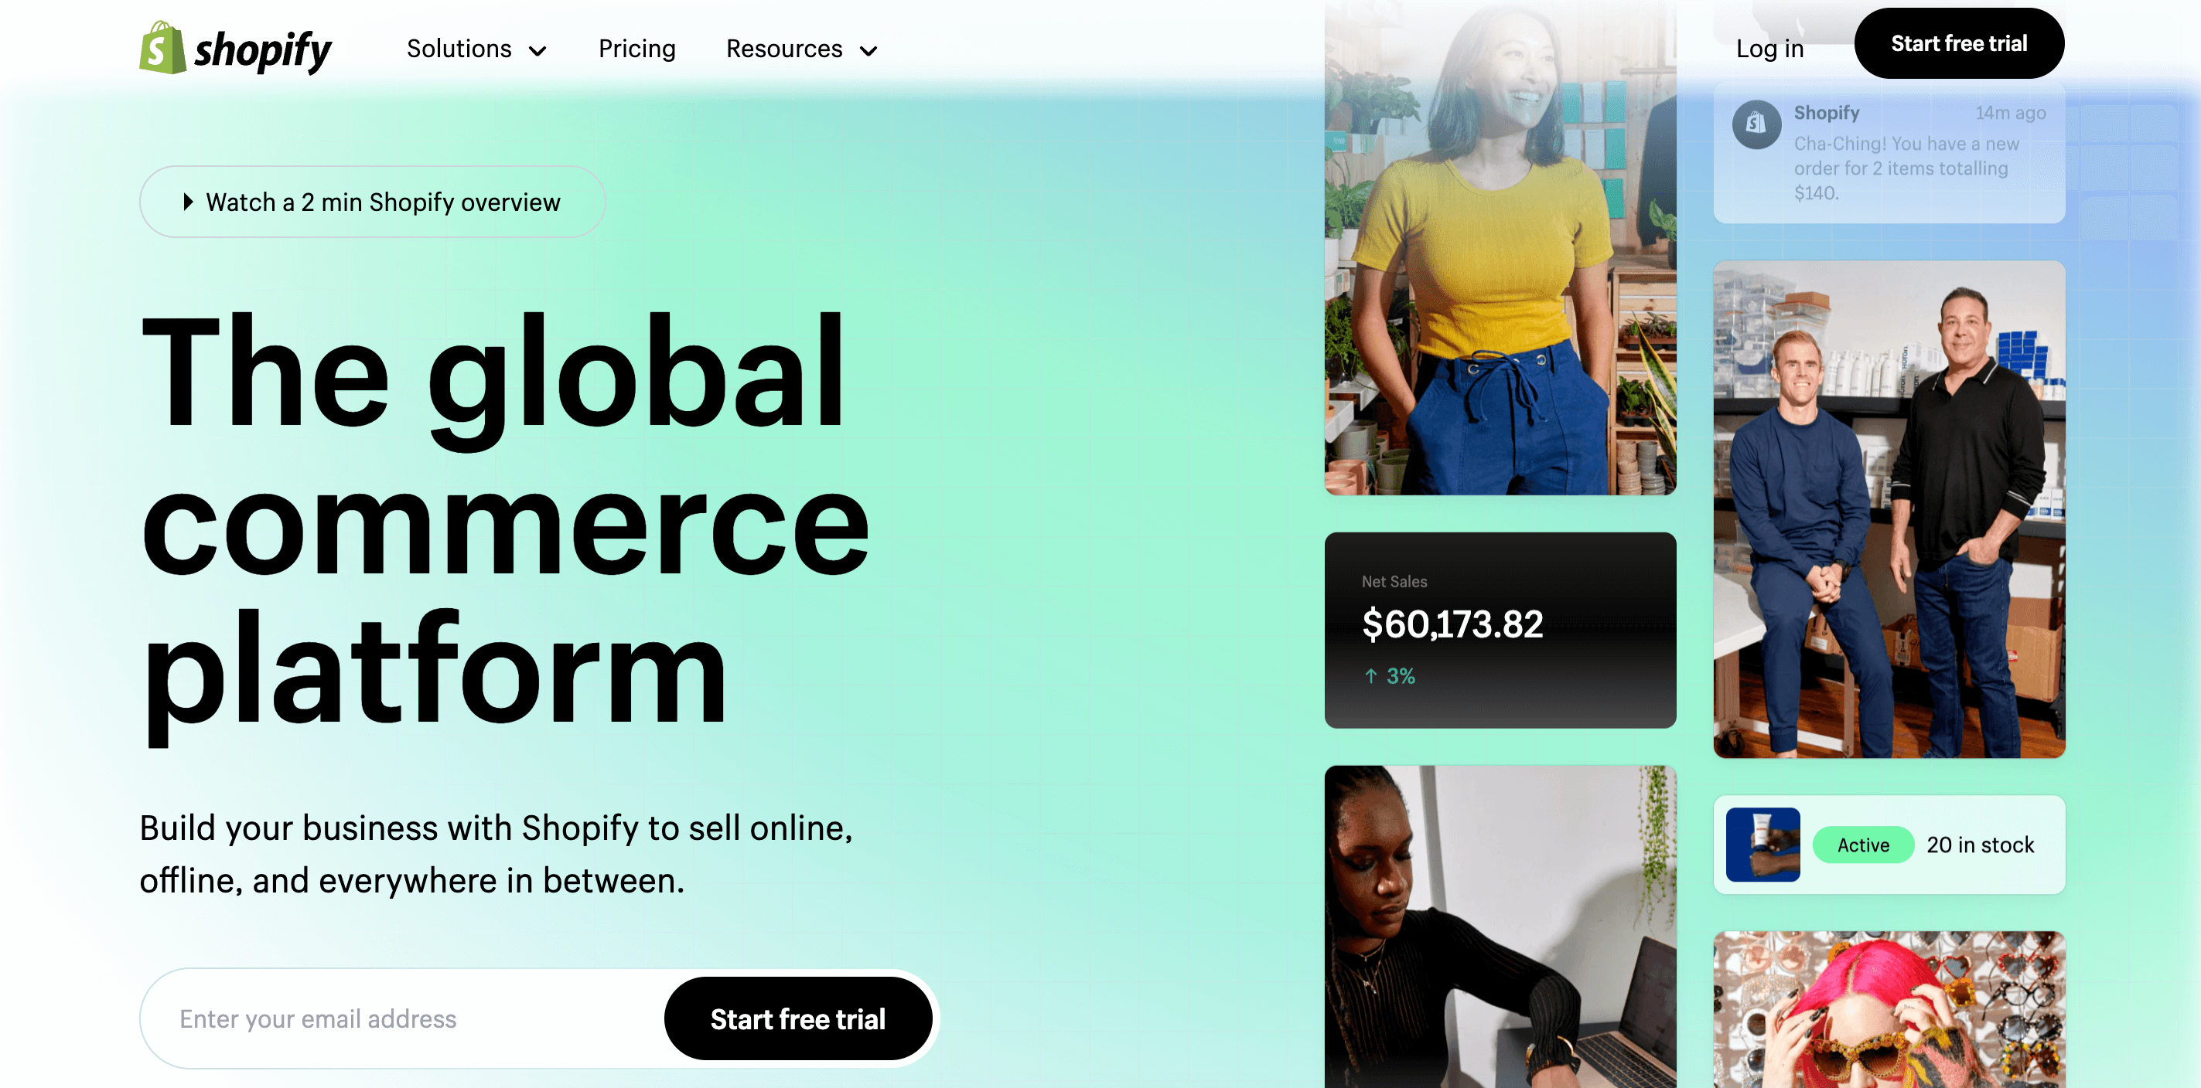The width and height of the screenshot is (2201, 1088).
Task: Select the Net Sales $60,173.82 card
Action: point(1500,631)
